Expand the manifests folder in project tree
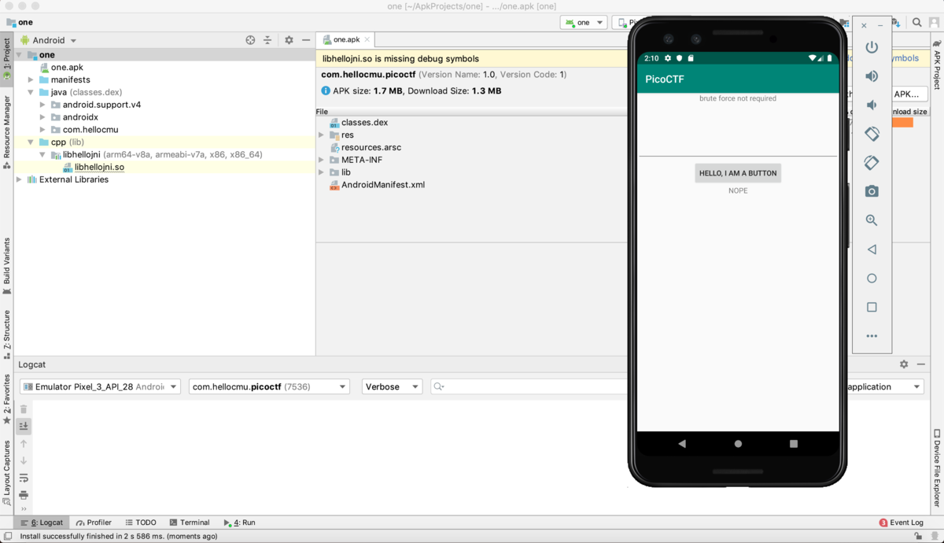Screen dimensions: 944x543 [31, 79]
